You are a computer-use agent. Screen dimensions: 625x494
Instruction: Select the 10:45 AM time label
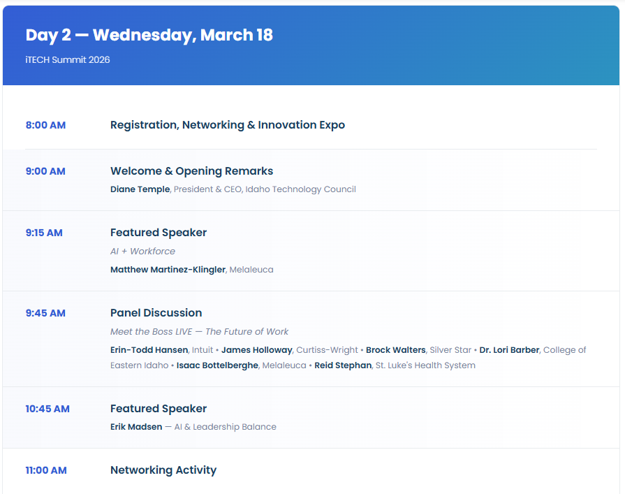tap(47, 409)
